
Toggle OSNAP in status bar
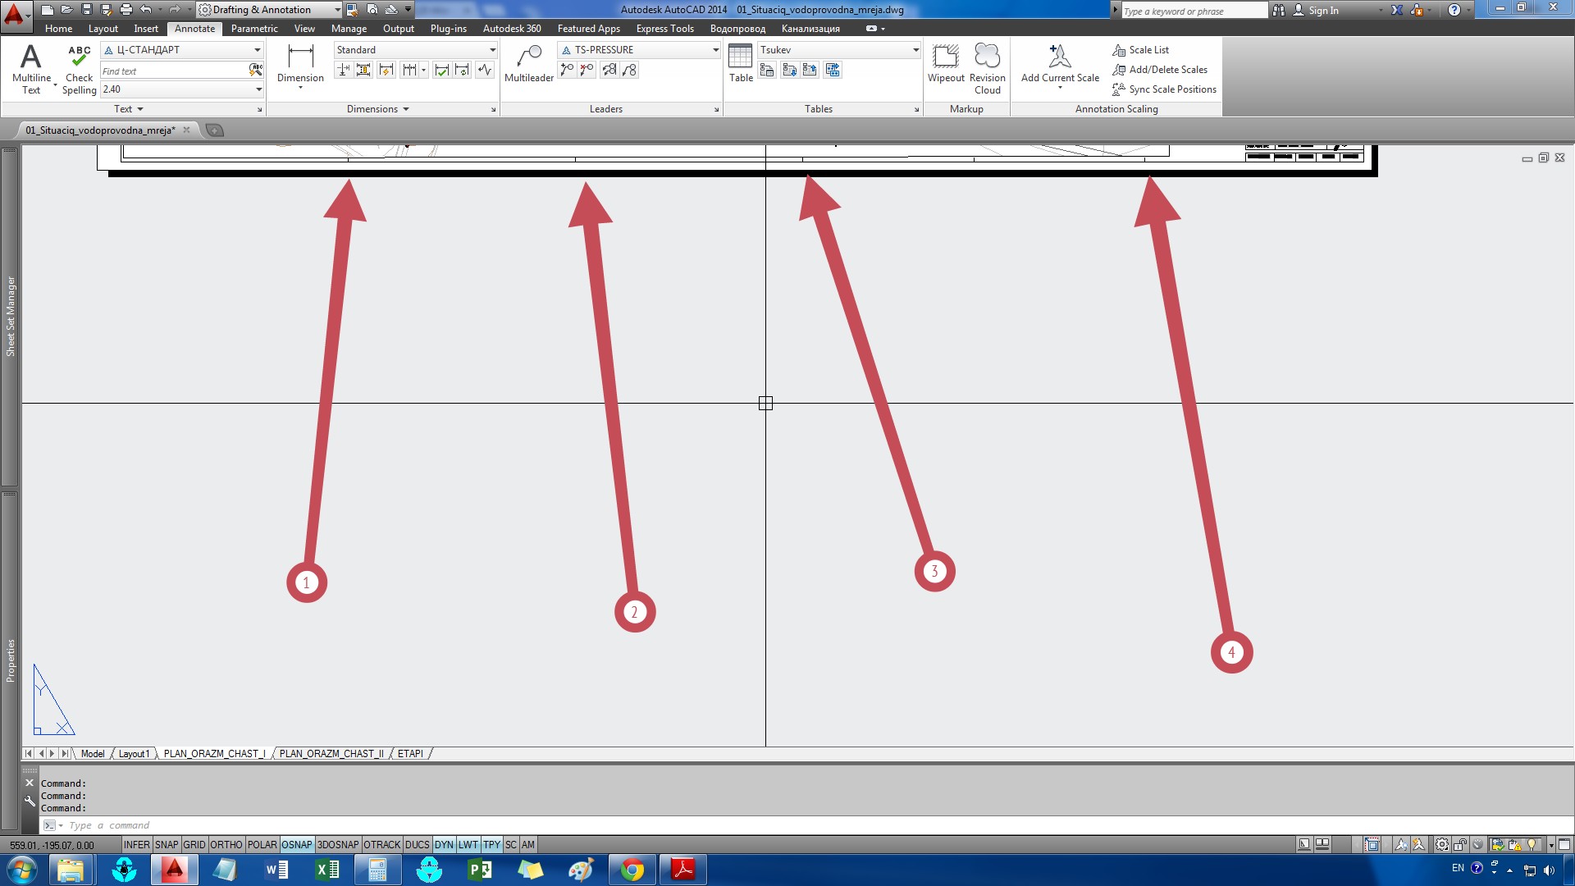coord(296,844)
